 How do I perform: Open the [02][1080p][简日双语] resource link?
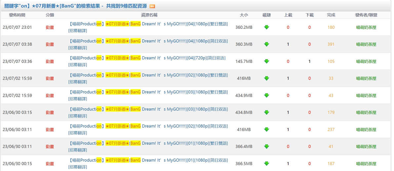click(x=148, y=130)
